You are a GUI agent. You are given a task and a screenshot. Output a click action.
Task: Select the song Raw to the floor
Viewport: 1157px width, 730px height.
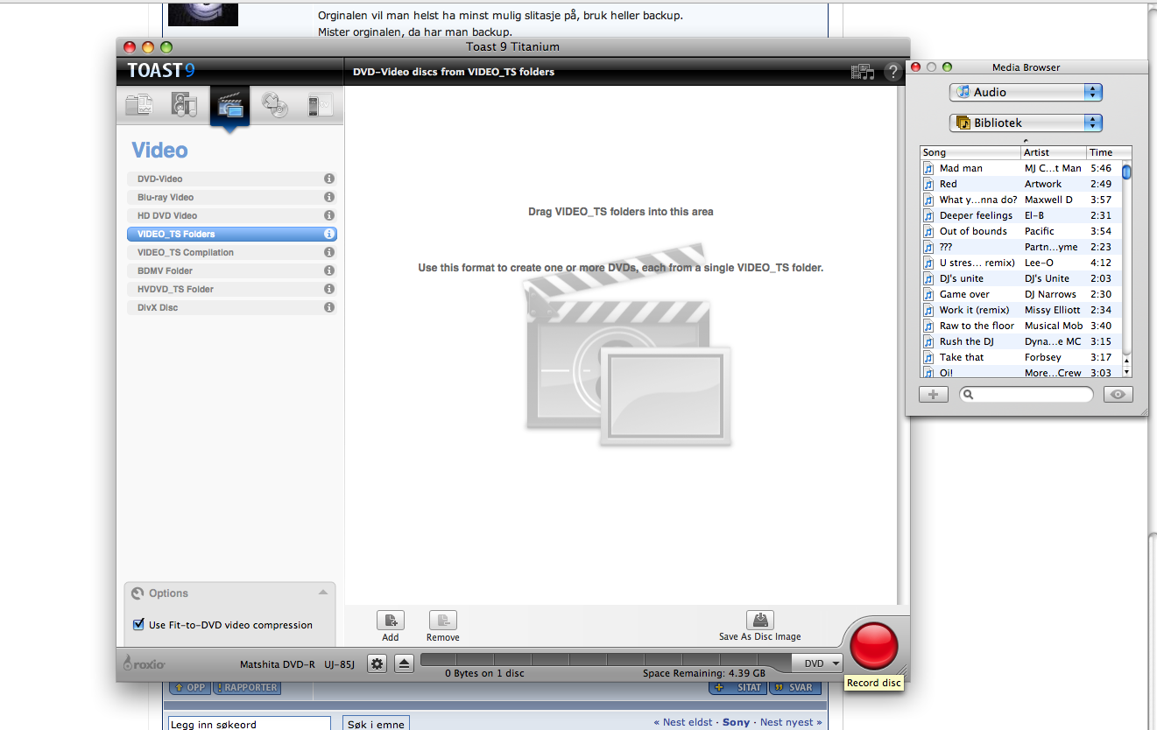[1021, 326]
